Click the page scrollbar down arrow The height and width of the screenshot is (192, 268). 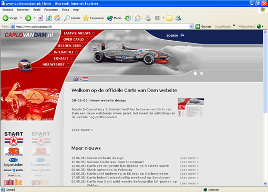click(265, 184)
